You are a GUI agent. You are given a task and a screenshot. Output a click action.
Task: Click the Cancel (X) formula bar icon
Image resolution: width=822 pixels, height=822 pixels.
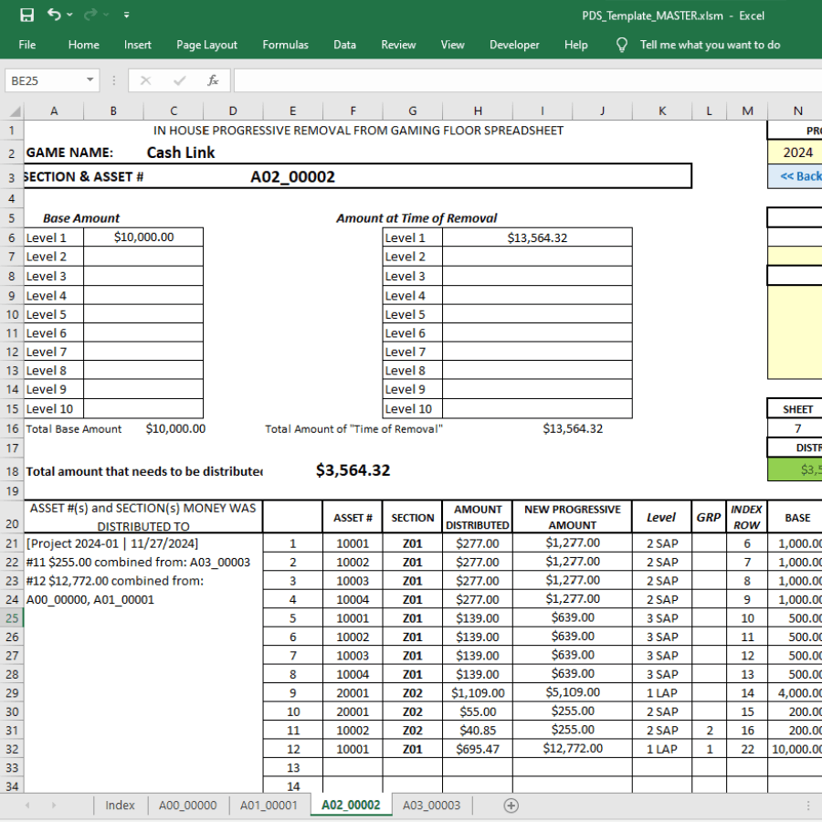pyautogui.click(x=146, y=80)
